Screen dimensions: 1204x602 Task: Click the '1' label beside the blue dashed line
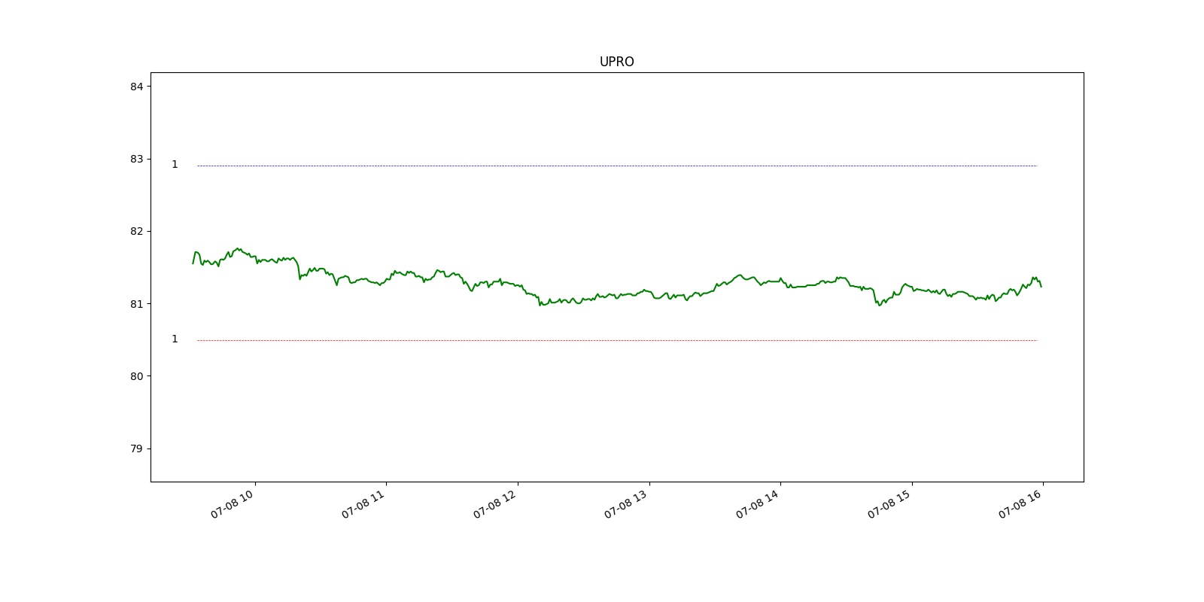175,165
